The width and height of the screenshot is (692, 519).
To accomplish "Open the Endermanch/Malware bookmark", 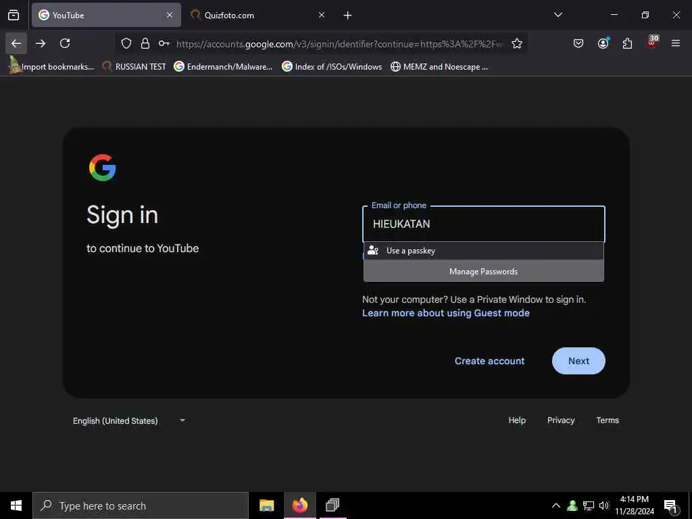I will 223,67.
